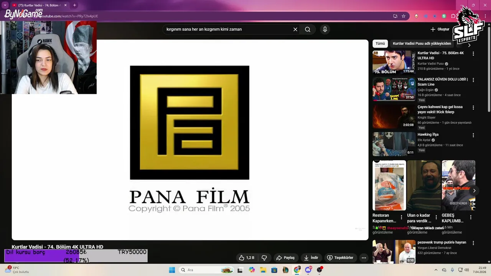Show next filter chips with arrow
The height and width of the screenshot is (276, 491).
pyautogui.click(x=469, y=45)
